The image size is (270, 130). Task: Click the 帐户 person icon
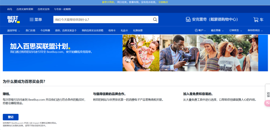coord(196,30)
